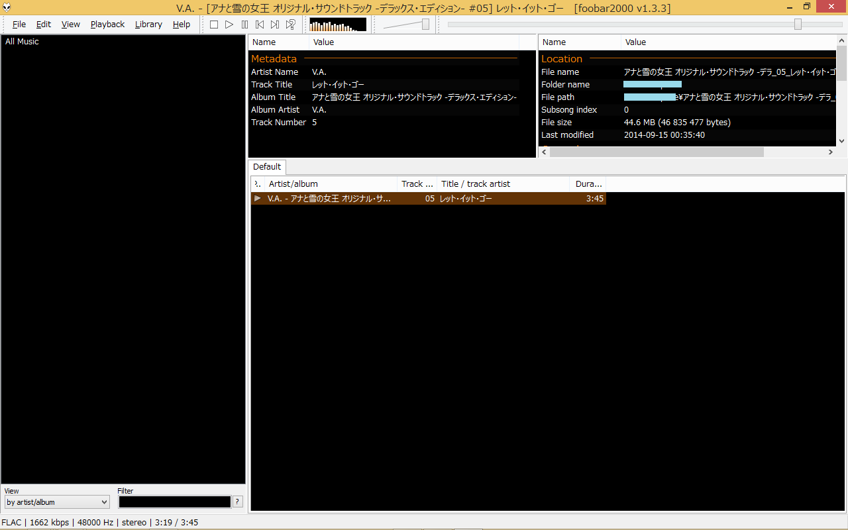Click the Location panel scroll down arrow

click(841, 140)
